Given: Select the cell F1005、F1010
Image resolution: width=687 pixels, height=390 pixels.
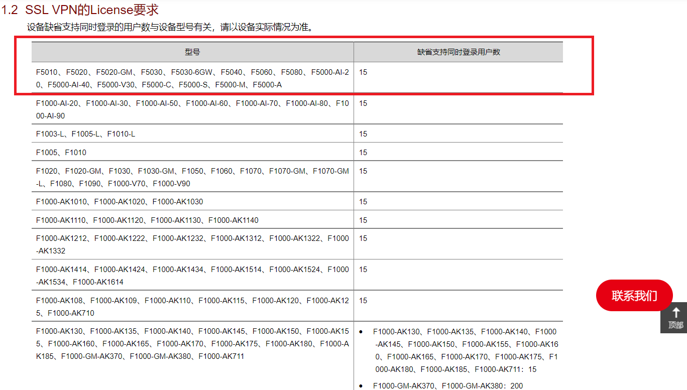Looking at the screenshot, I should click(192, 152).
